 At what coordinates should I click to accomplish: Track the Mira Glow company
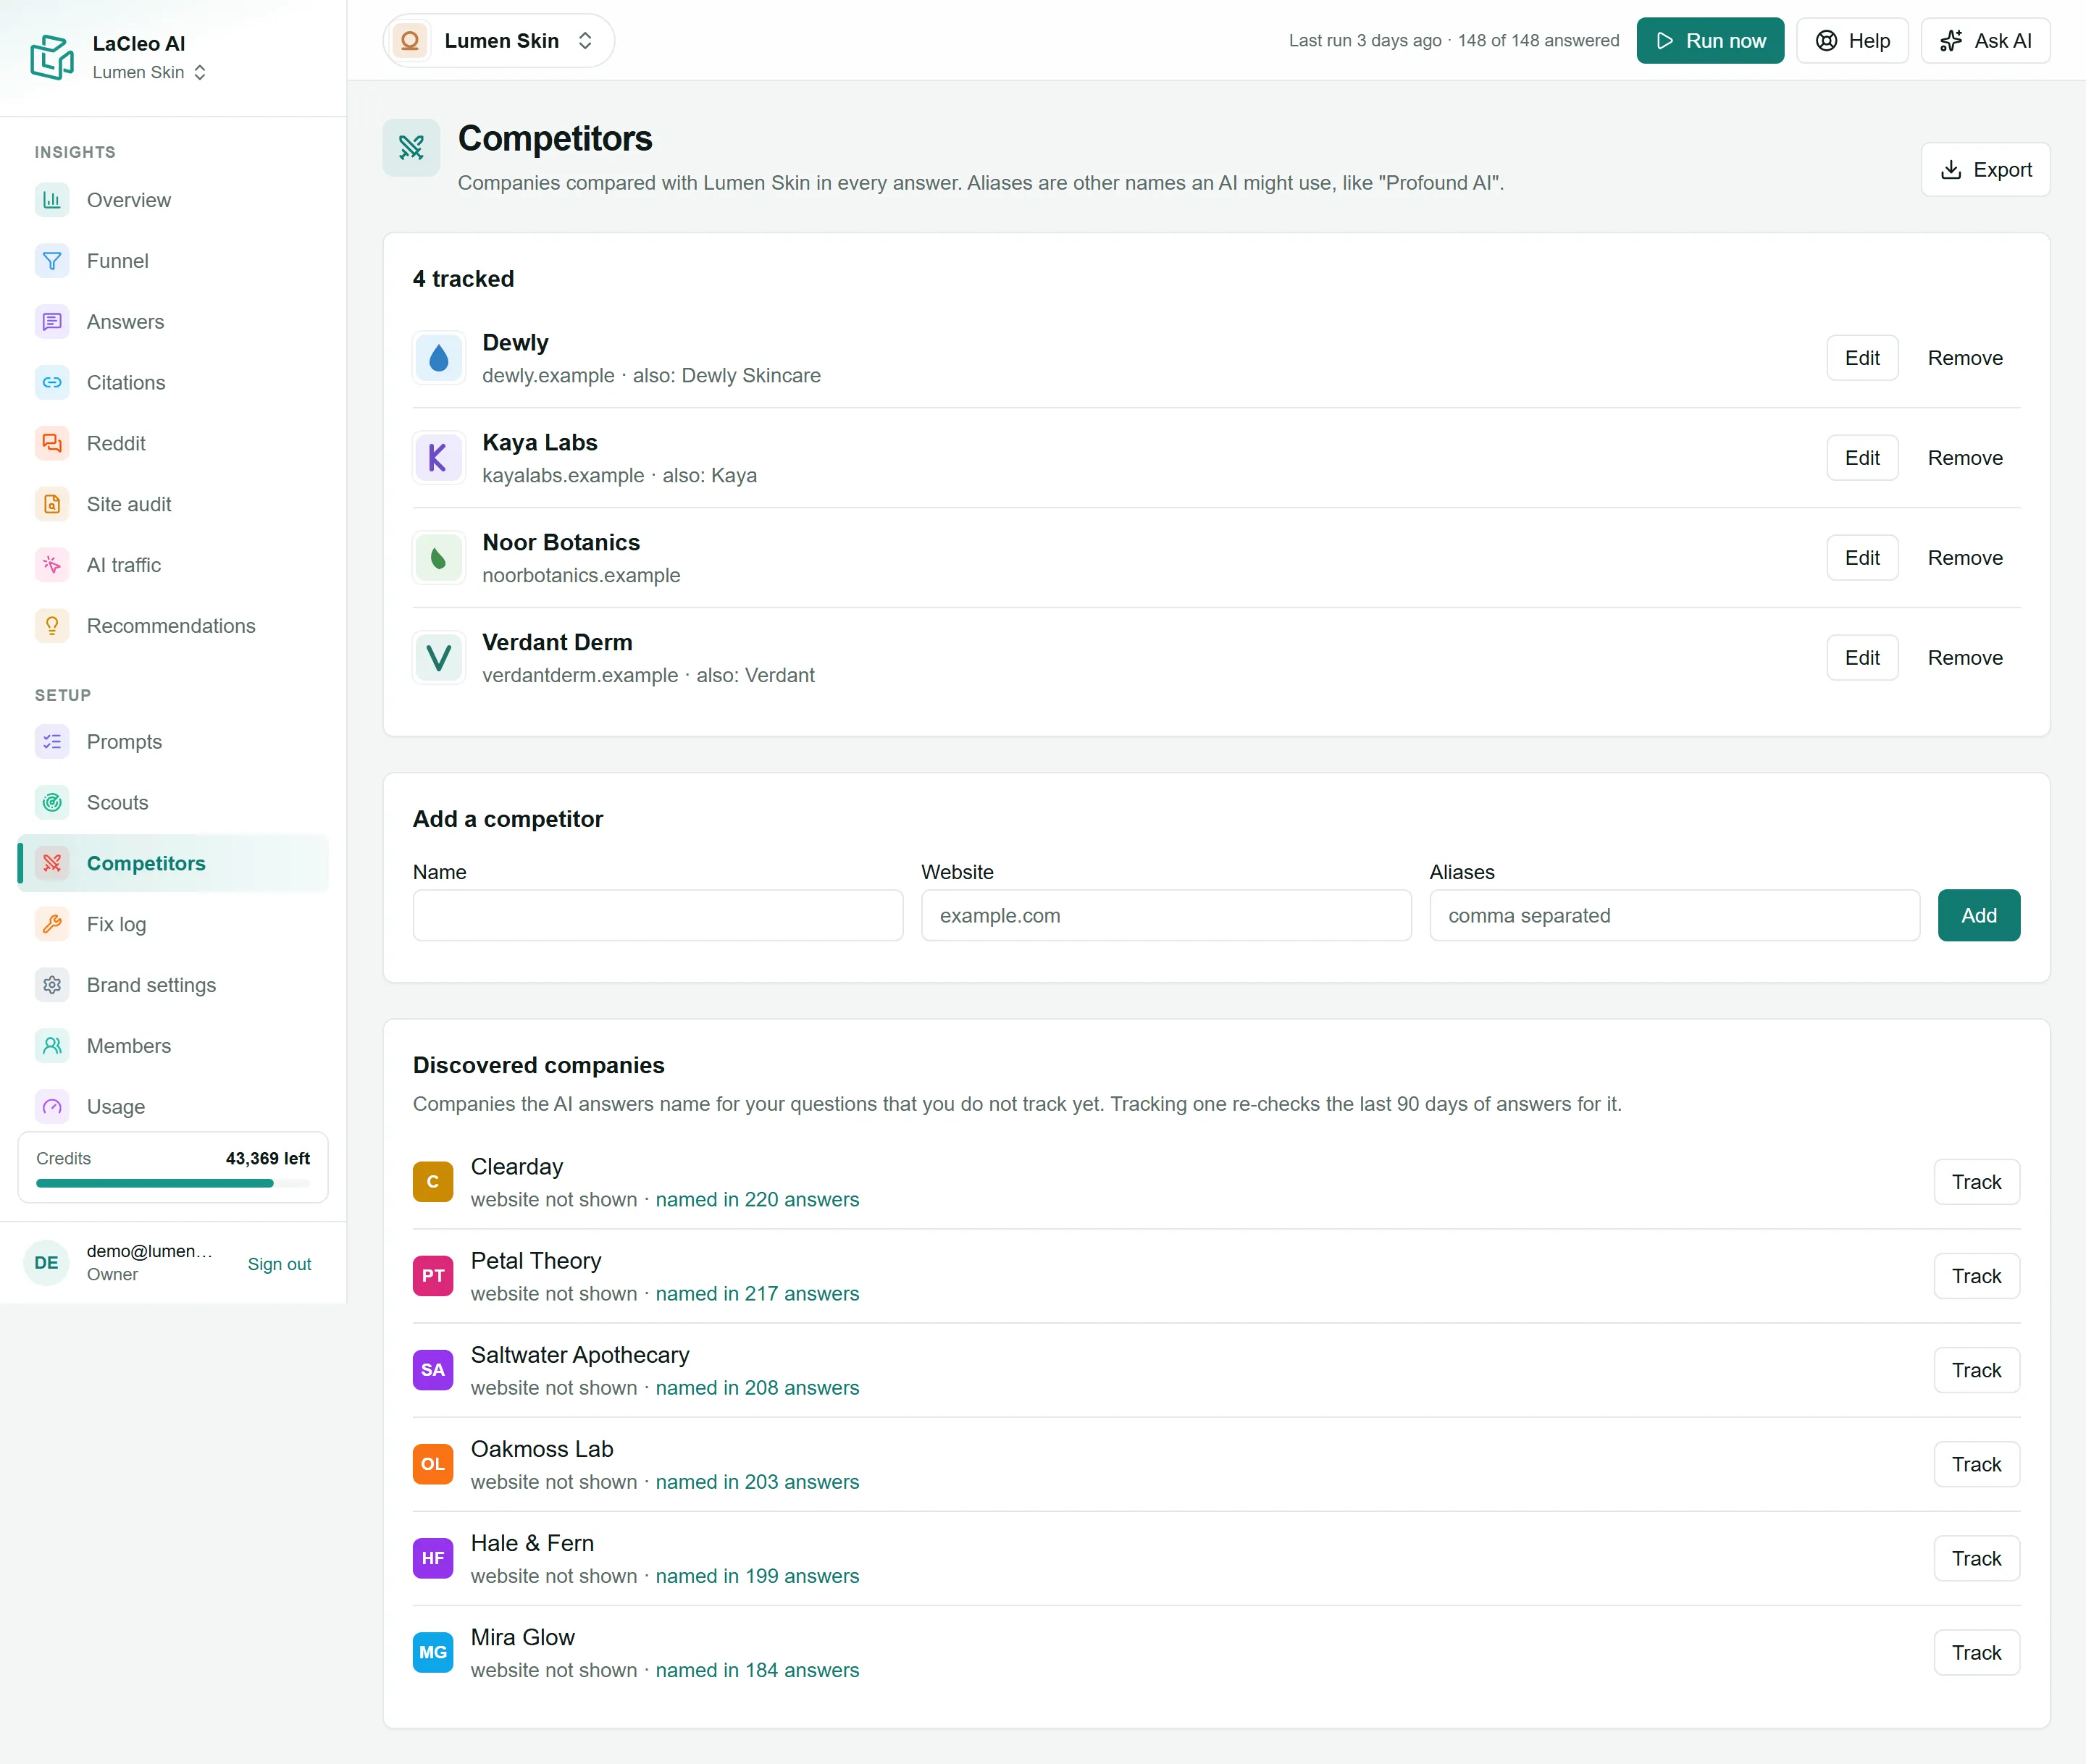1976,1653
